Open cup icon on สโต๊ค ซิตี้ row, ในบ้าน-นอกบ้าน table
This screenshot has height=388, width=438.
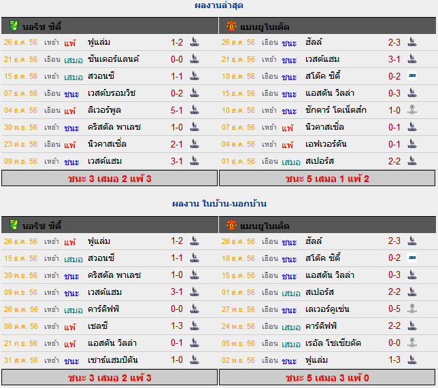click(x=412, y=258)
